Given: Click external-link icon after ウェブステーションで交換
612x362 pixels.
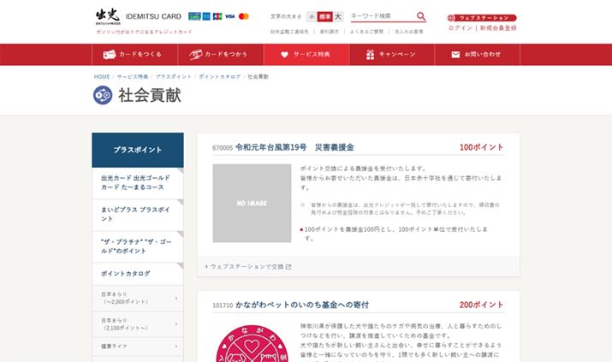Looking at the screenshot, I should click(288, 267).
